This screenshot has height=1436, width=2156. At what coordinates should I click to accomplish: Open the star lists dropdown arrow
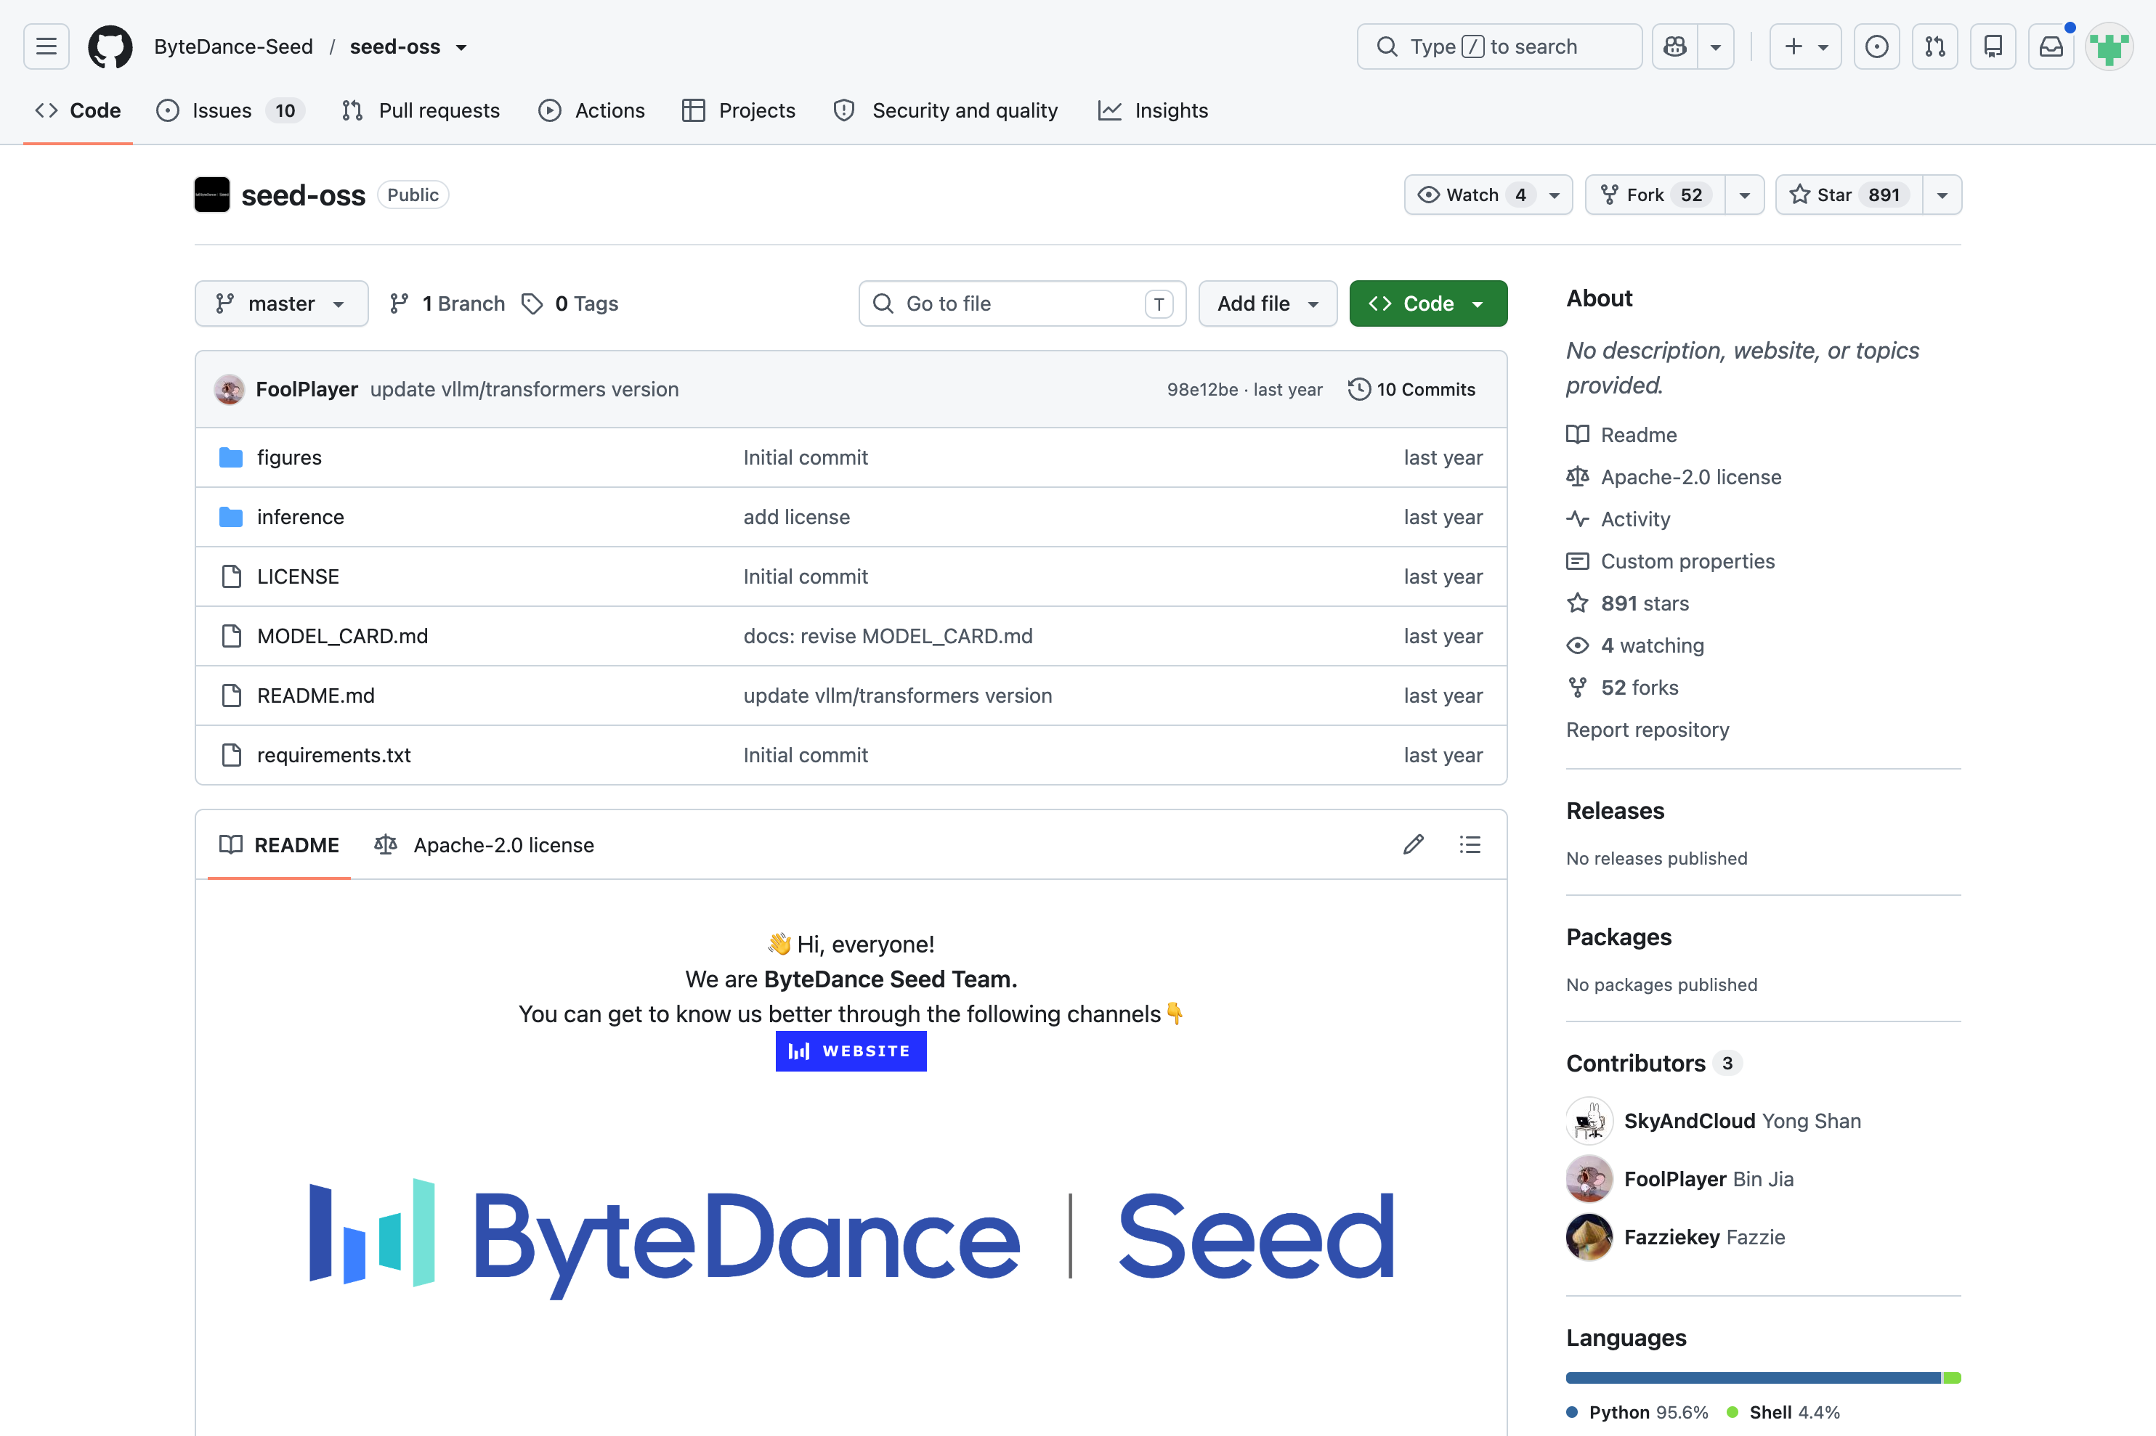1942,194
